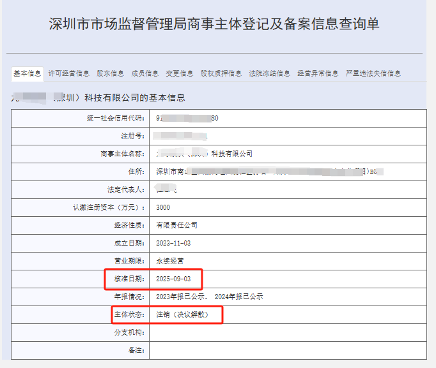Click the 成立日期 value 2023-11-03
The height and width of the screenshot is (368, 436).
pyautogui.click(x=173, y=243)
